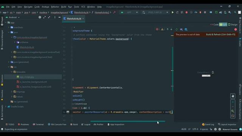Collapse the drawable folder
Viewport: 242px width, 136px height.
coord(12,72)
